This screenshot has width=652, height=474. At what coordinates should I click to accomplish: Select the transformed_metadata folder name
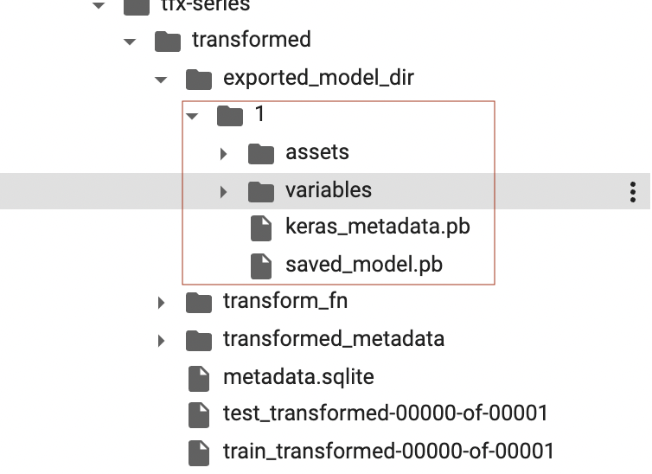[333, 339]
